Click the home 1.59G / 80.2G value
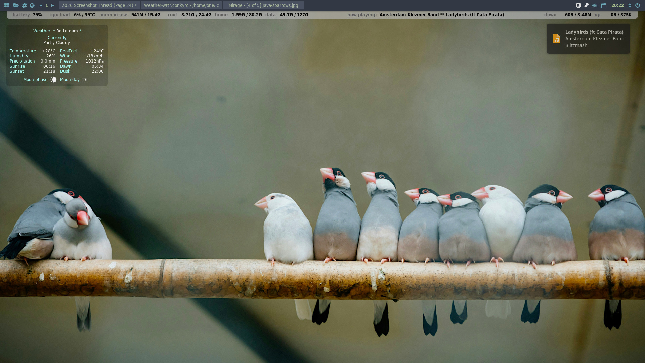The height and width of the screenshot is (363, 645). [247, 15]
